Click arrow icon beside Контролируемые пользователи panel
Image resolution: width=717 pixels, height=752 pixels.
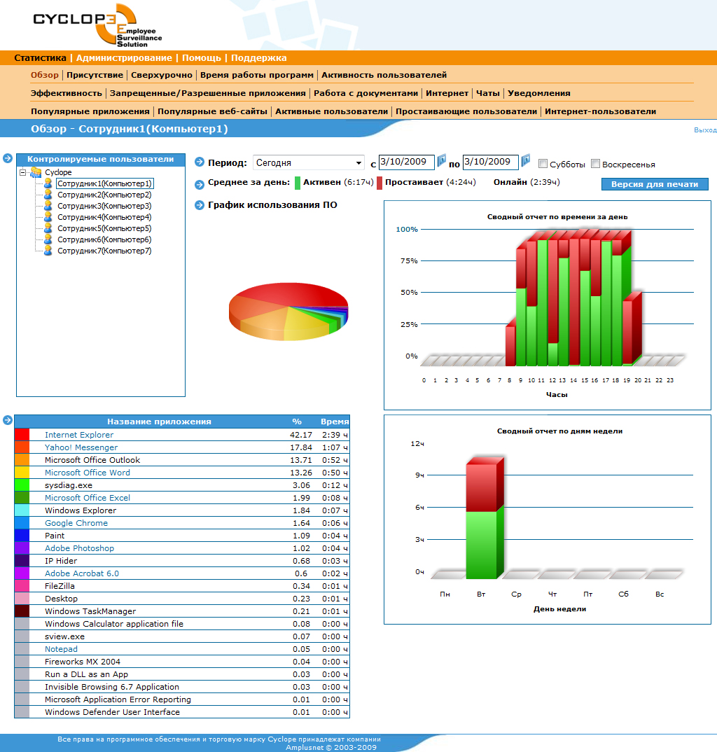pos(8,158)
